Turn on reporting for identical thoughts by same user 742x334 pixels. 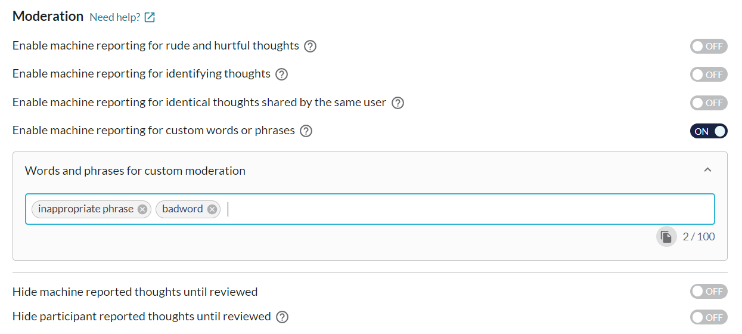(x=709, y=103)
